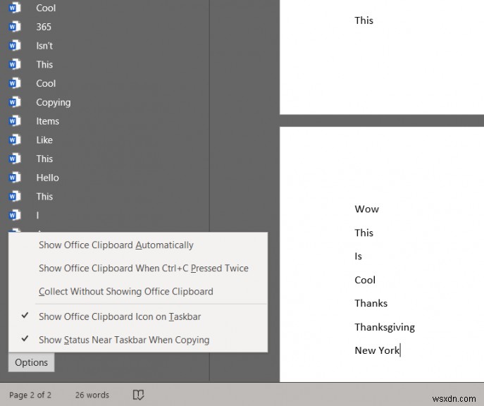484x406 pixels.
Task: Click the Word icon beside 'I' clipboard item
Action: pos(15,215)
